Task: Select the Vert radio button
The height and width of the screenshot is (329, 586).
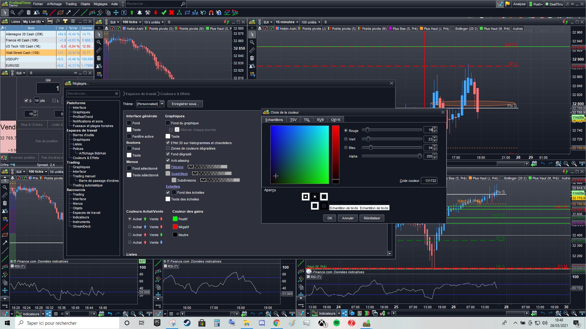Action: click(346, 139)
